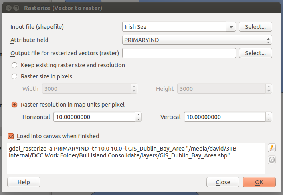Choose 'Raster size in pixels' option

click(15, 76)
